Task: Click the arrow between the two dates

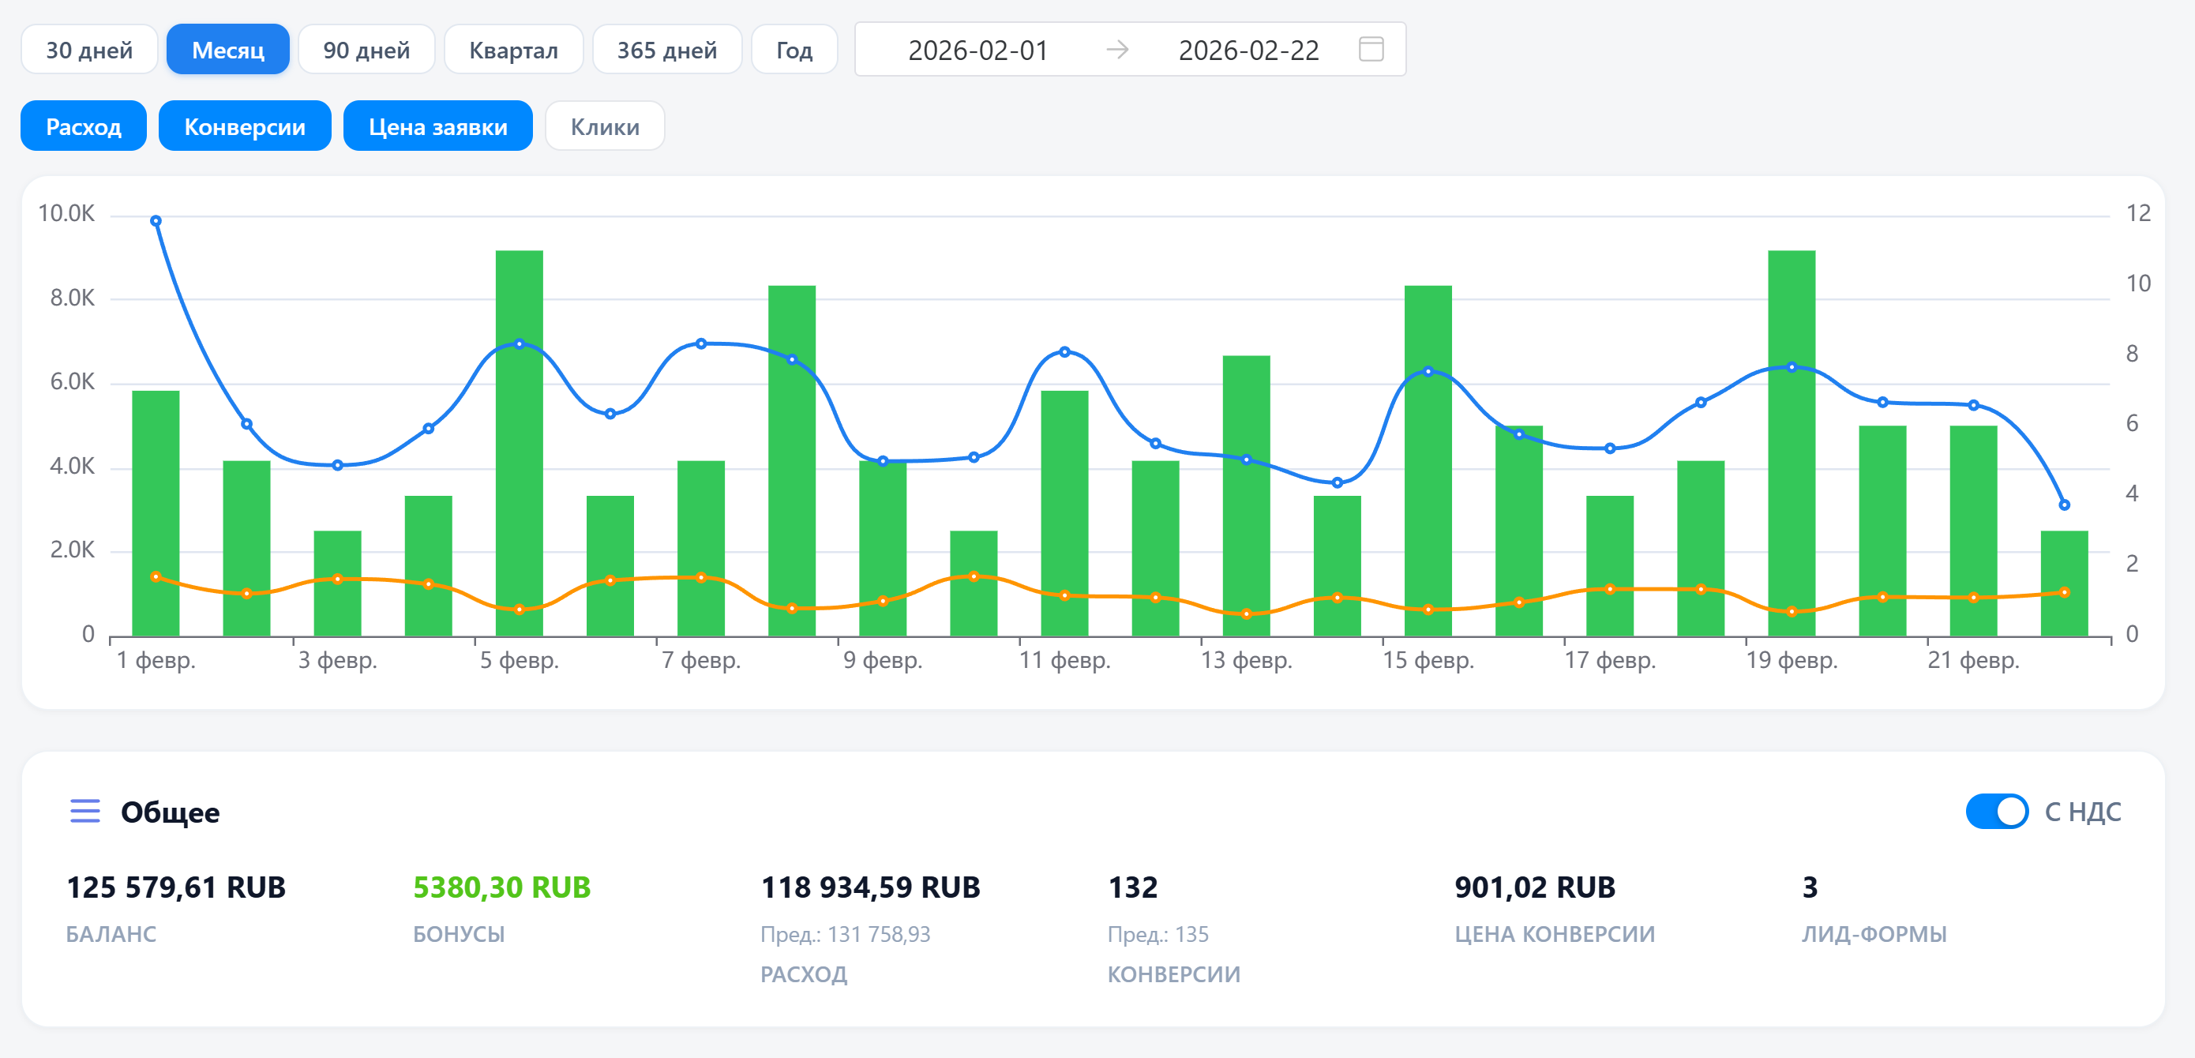Action: pos(1117,50)
